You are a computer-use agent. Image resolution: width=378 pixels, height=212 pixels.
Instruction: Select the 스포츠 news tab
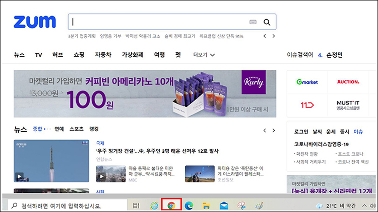coord(77,129)
